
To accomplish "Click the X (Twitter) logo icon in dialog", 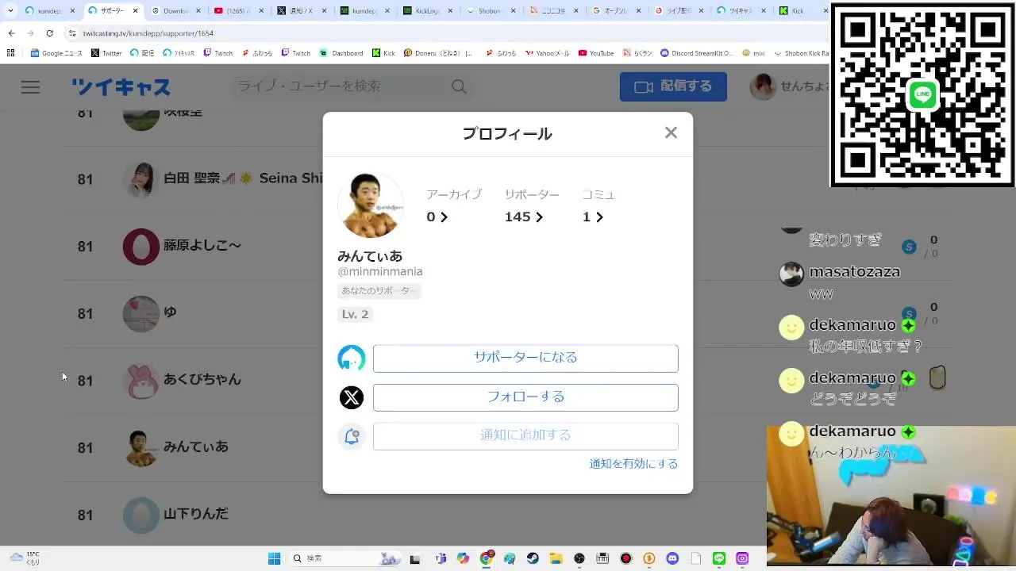I will pyautogui.click(x=352, y=397).
